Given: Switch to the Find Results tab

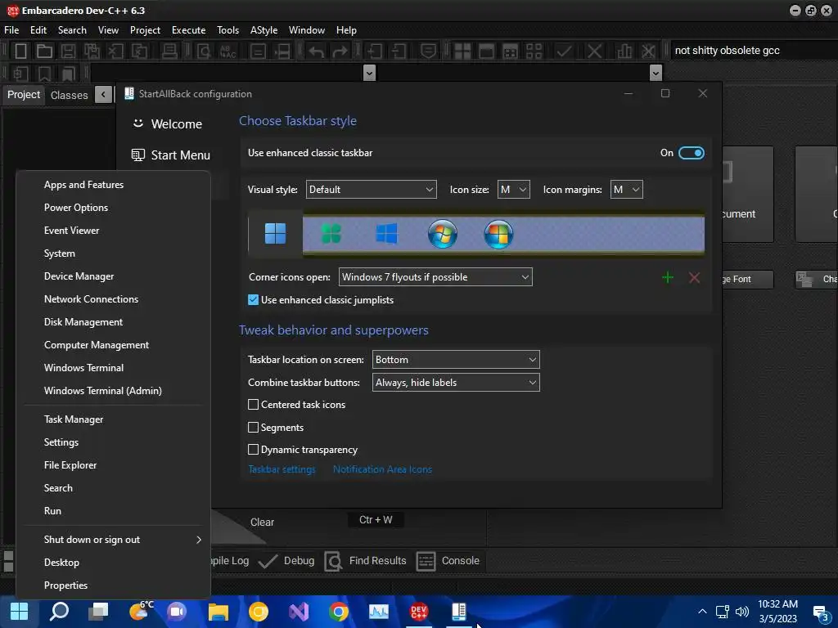Looking at the screenshot, I should pyautogui.click(x=366, y=561).
